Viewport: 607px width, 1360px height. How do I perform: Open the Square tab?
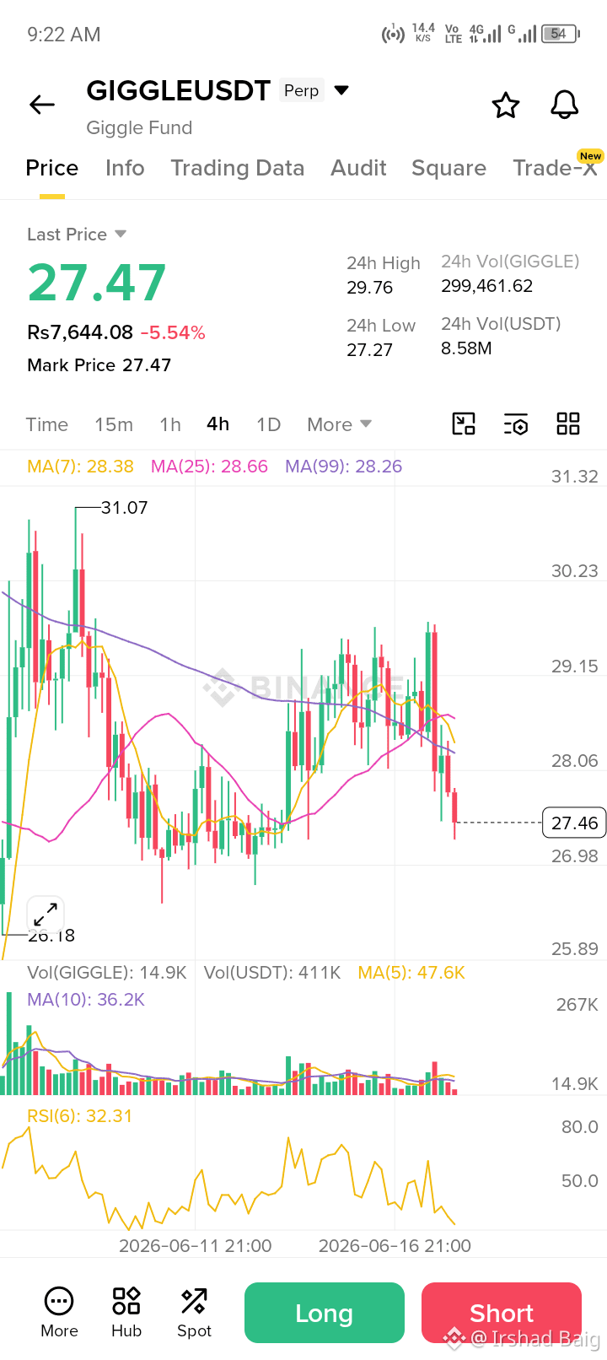pos(449,168)
